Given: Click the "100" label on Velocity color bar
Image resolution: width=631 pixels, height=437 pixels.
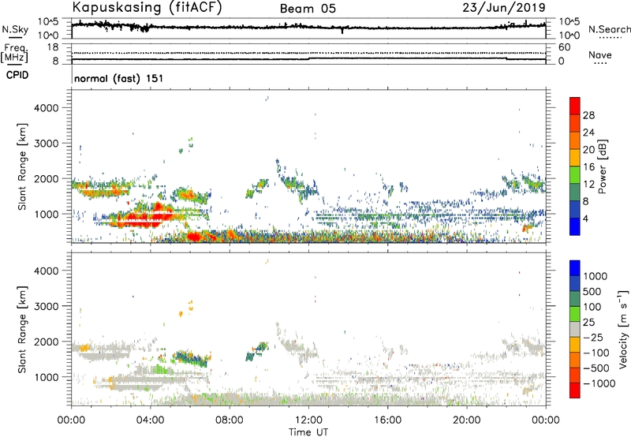Looking at the screenshot, I should pos(592,307).
